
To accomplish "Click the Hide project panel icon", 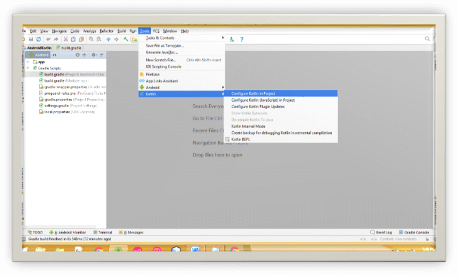I will click(101, 55).
